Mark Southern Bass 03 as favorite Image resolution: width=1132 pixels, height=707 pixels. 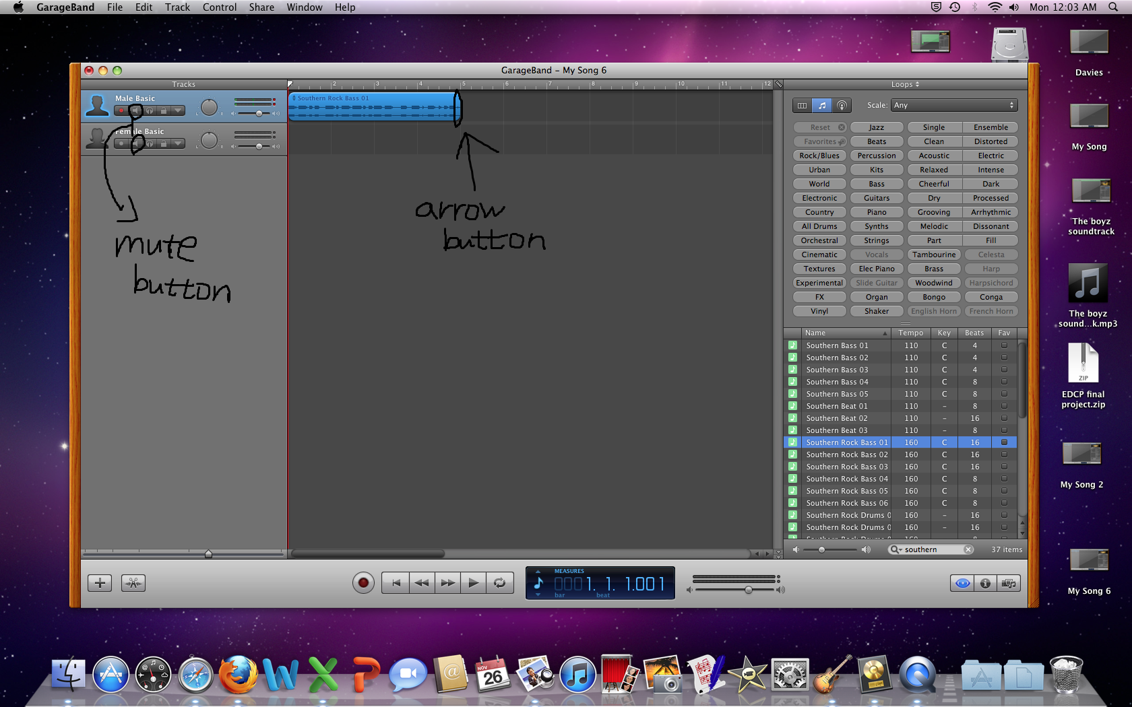[1004, 370]
